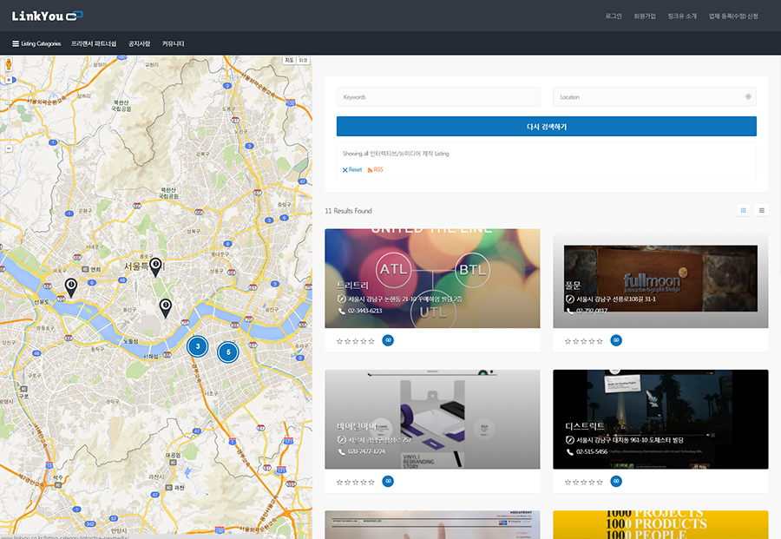The image size is (781, 539).
Task: Click the Reset filter link
Action: [352, 170]
